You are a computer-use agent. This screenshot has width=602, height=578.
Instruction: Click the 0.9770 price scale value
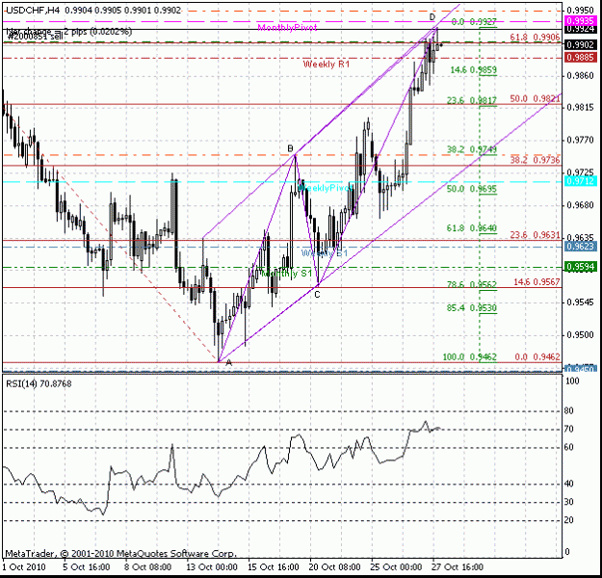click(580, 141)
